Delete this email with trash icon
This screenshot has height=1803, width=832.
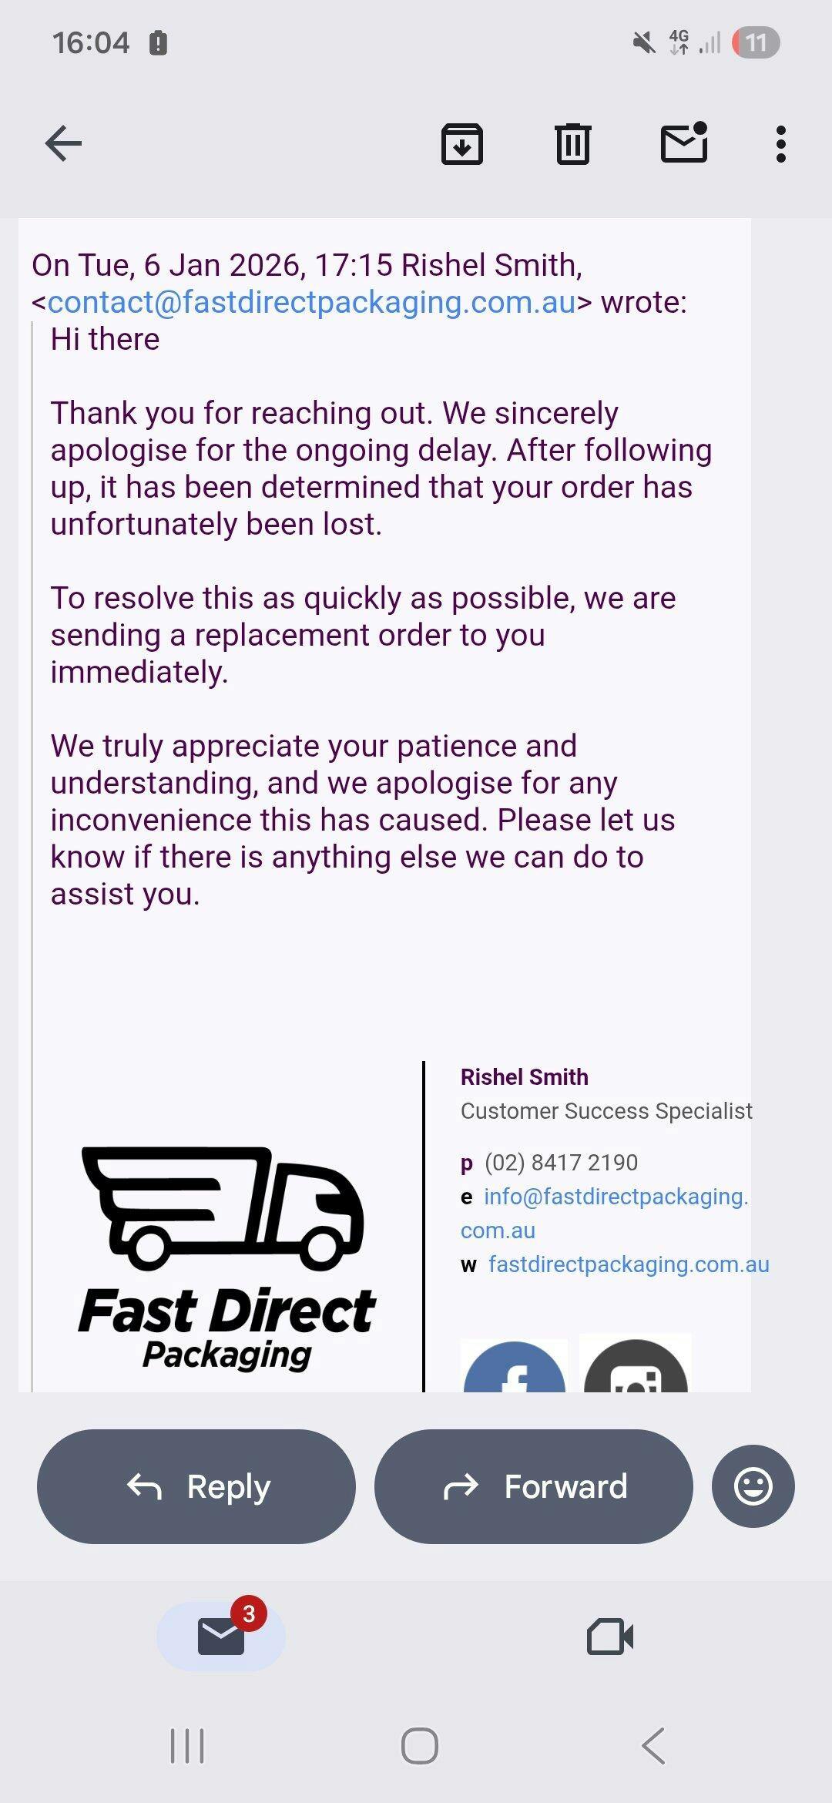coord(572,143)
